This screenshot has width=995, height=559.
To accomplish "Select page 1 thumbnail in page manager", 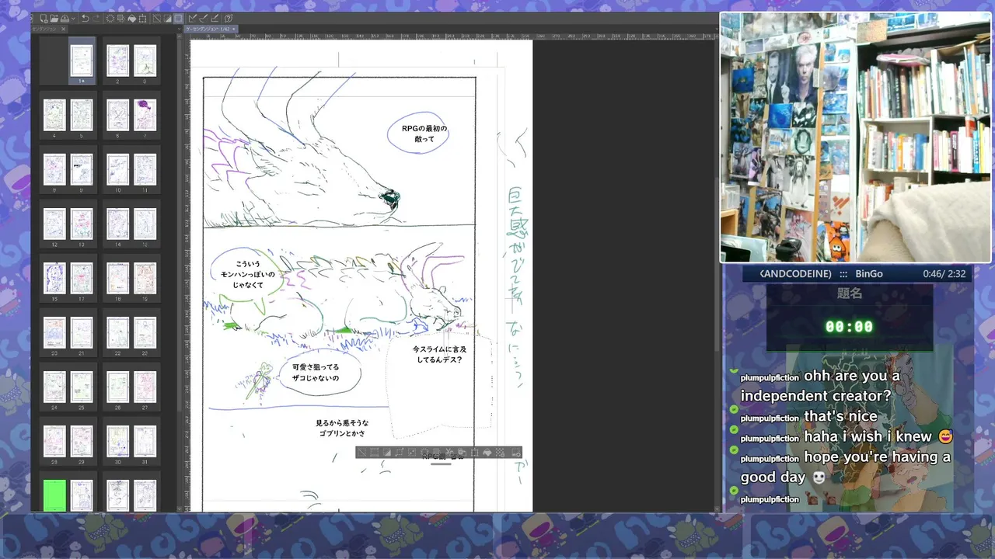I will (82, 60).
